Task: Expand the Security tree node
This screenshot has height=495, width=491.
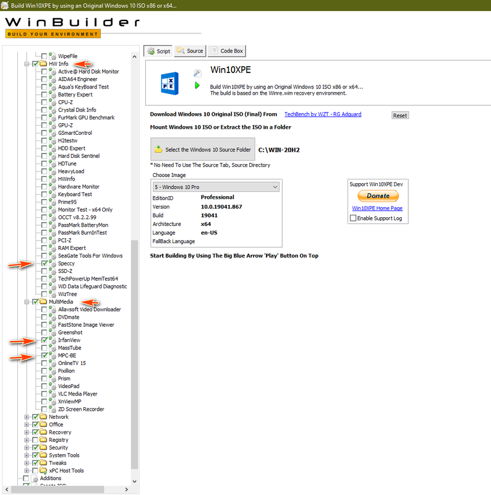Action: pyautogui.click(x=27, y=447)
